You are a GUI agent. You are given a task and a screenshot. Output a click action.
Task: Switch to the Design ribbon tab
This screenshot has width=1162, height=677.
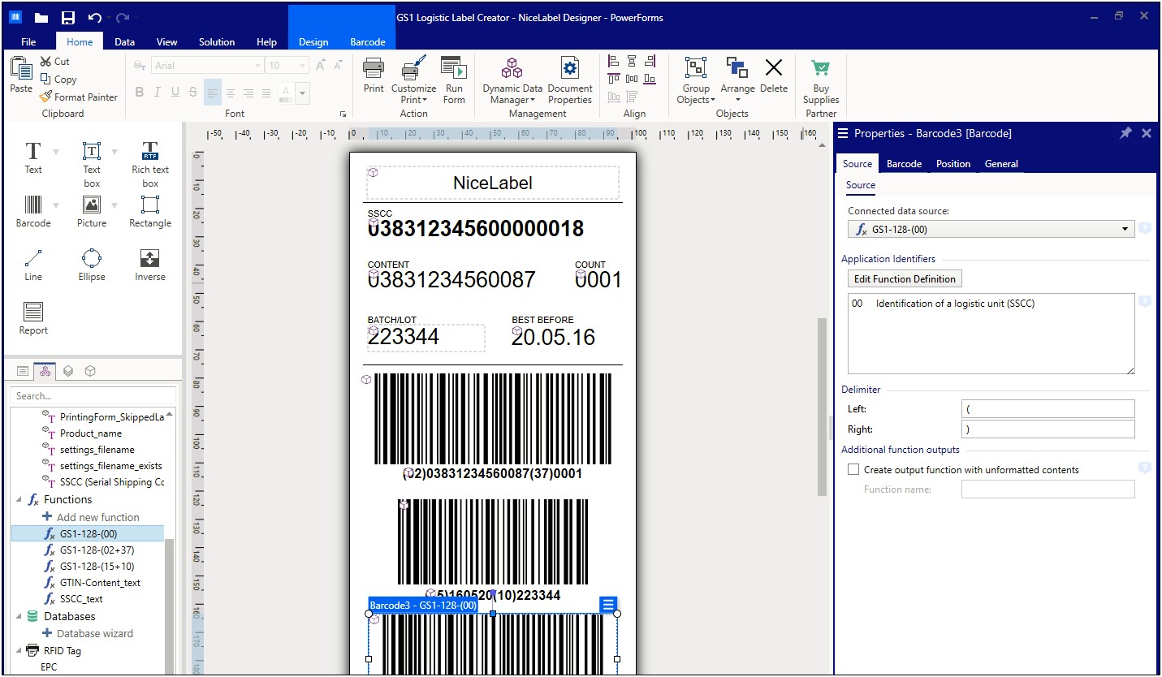(x=313, y=41)
